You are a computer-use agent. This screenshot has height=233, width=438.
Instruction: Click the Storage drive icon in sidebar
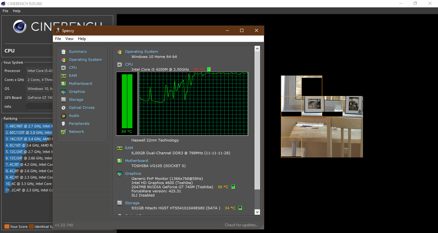63,100
